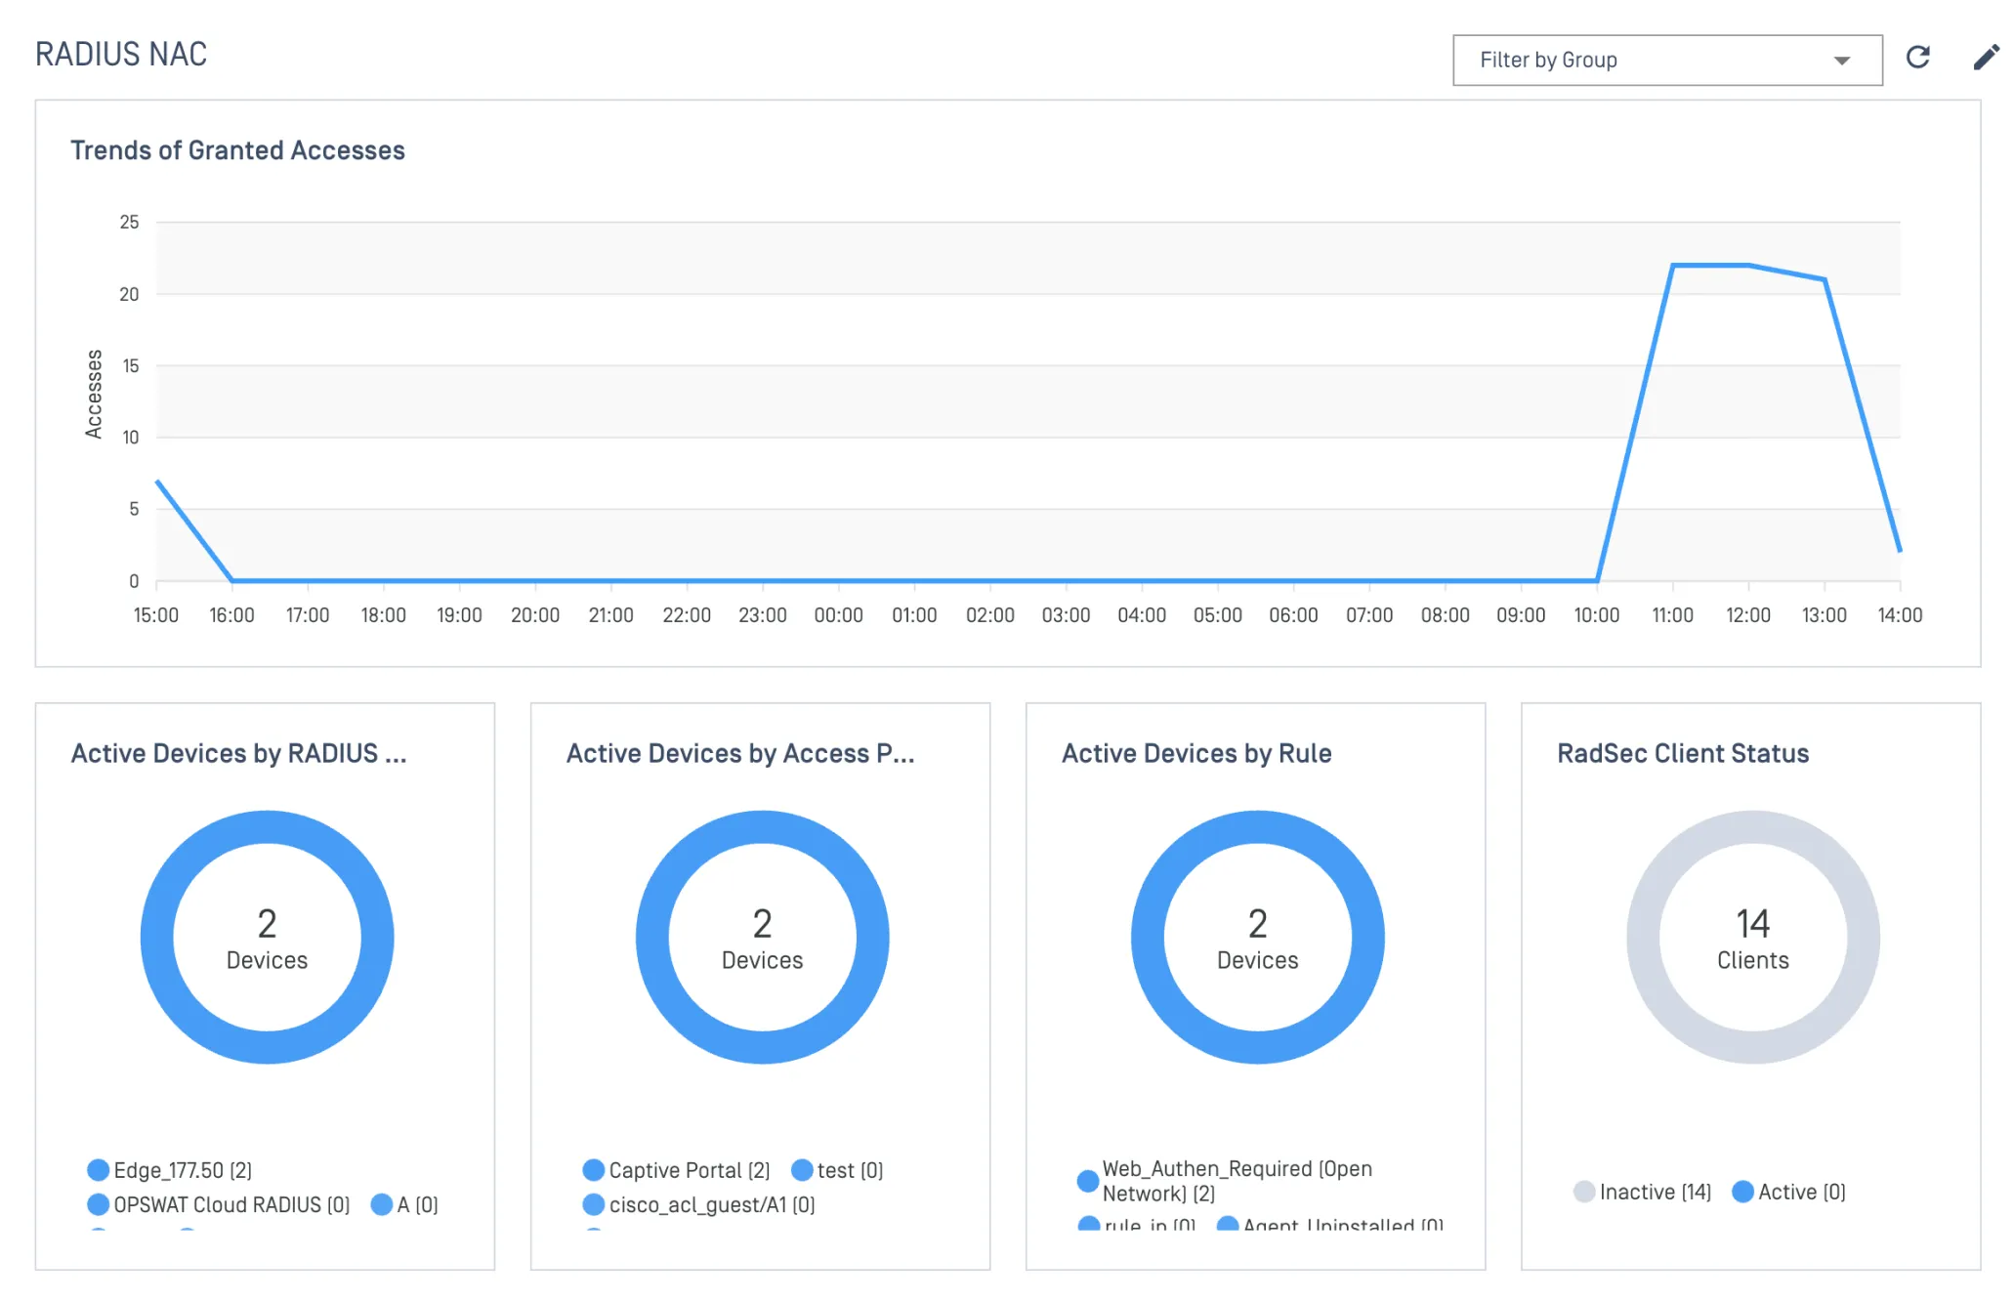Click the Filter by Group dropdown arrow
Viewport: 2013px width, 1301px height.
pos(1841,61)
